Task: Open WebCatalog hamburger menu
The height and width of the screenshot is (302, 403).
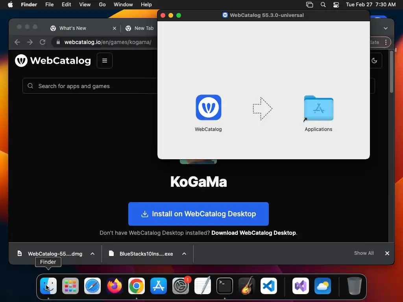Action: (x=105, y=61)
